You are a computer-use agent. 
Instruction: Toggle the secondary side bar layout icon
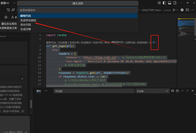pyautogui.click(x=175, y=3)
